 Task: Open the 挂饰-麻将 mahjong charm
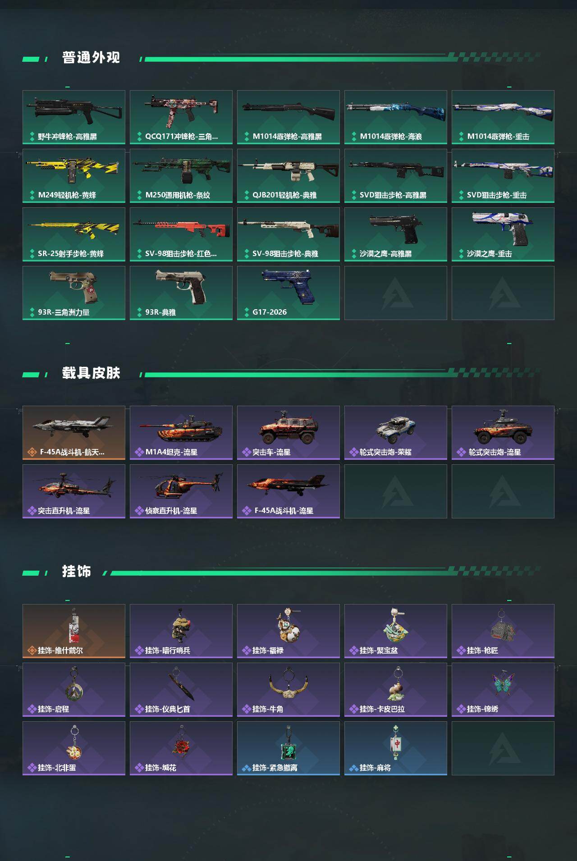pos(396,748)
